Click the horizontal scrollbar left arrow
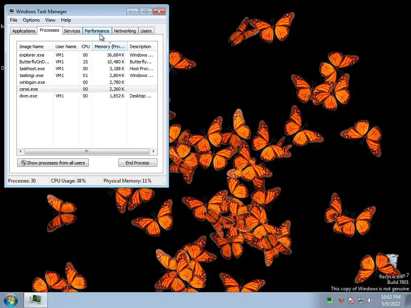 coord(21,151)
